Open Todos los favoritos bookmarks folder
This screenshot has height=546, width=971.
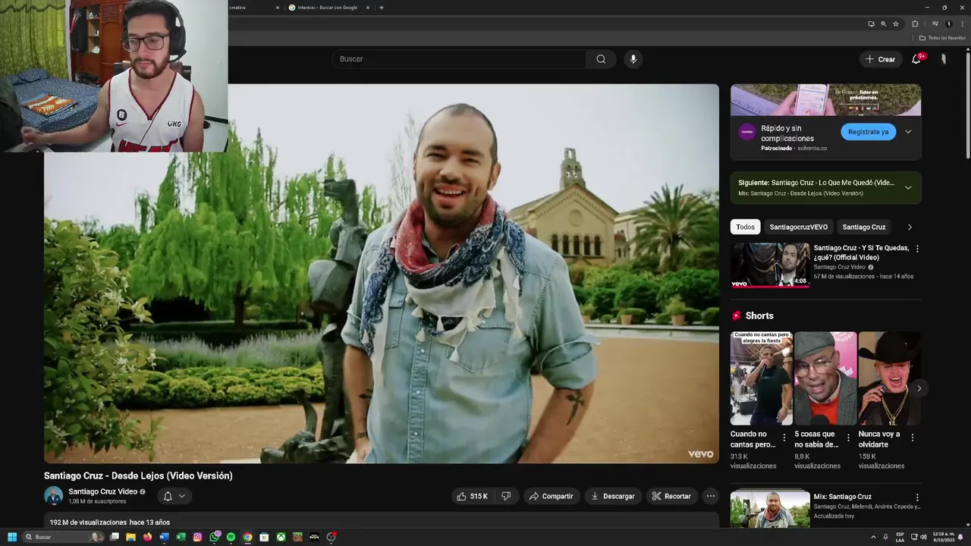coord(941,37)
